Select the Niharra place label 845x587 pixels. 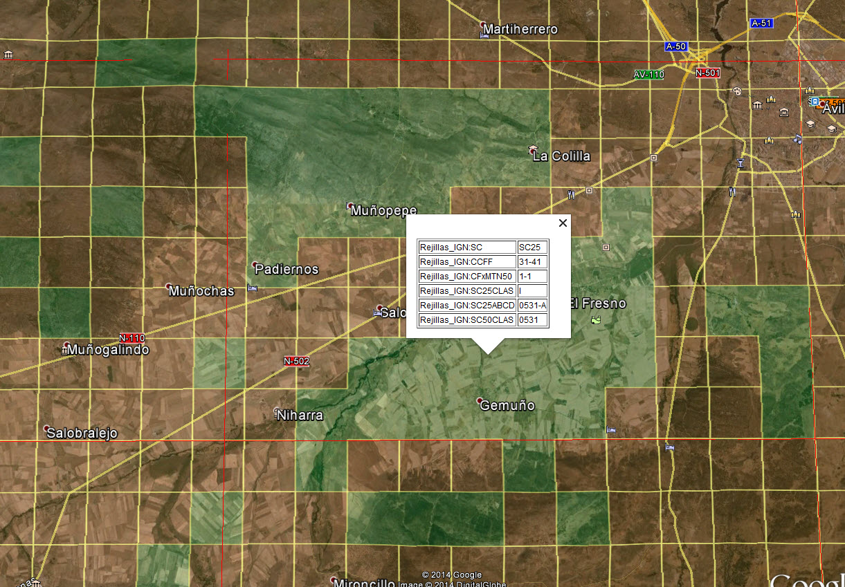point(300,416)
